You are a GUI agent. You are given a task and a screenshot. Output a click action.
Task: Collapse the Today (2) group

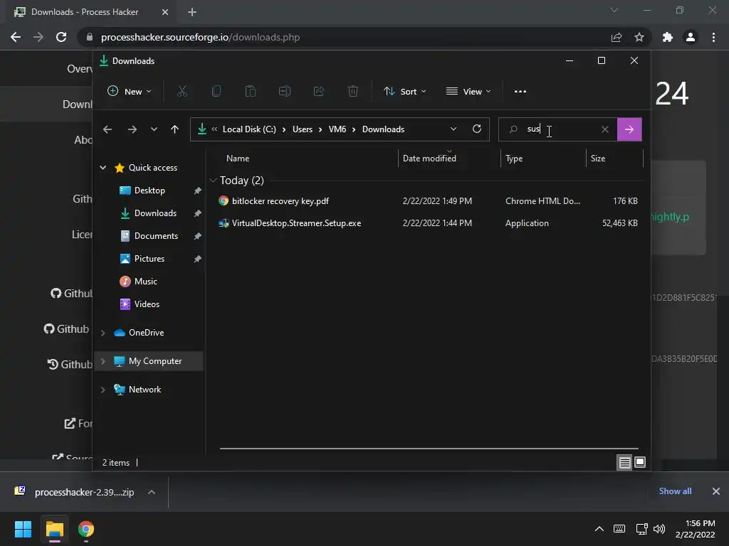pyautogui.click(x=213, y=180)
